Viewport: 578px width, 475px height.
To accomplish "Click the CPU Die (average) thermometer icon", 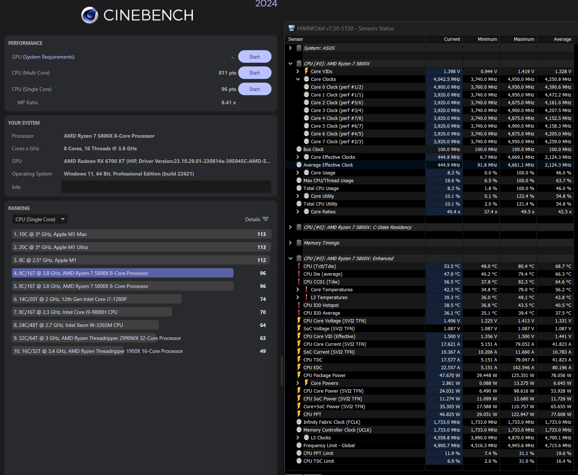I will [299, 274].
